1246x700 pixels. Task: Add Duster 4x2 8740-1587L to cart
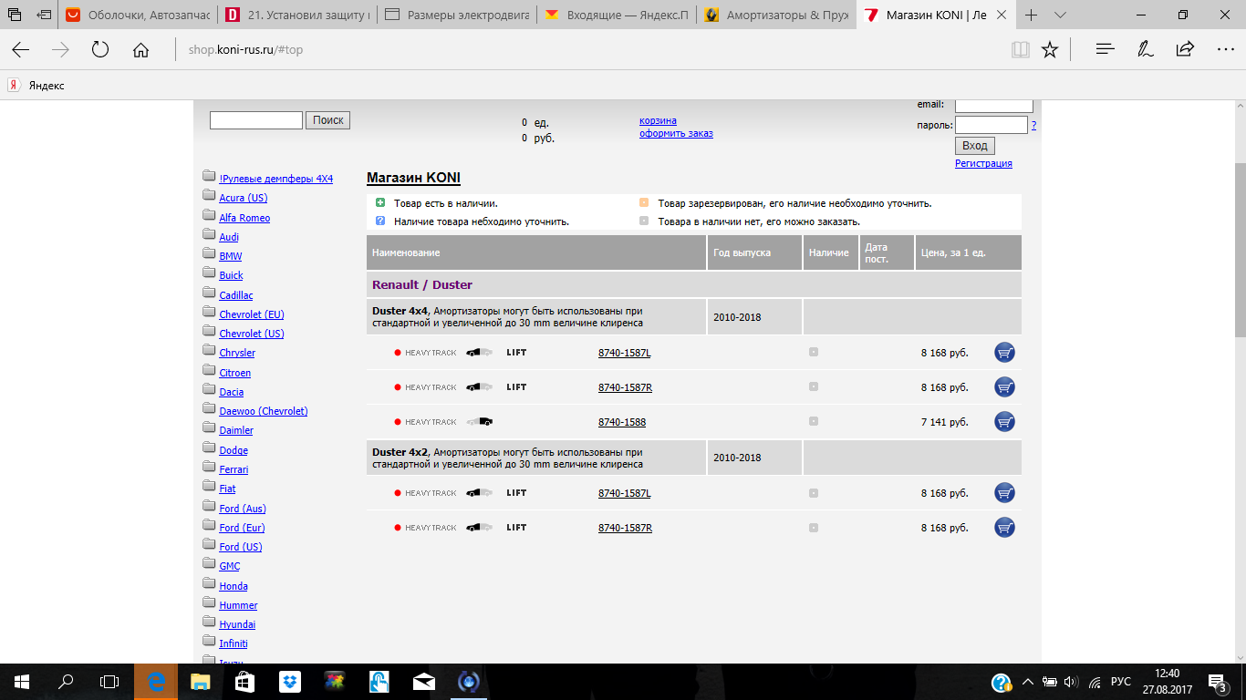tap(1004, 493)
